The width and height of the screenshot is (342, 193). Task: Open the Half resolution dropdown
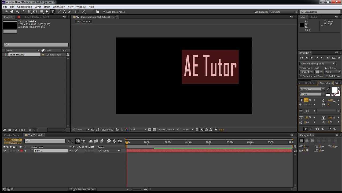click(x=138, y=129)
